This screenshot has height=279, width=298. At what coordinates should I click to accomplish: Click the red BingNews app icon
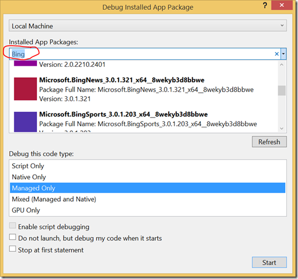click(25, 89)
